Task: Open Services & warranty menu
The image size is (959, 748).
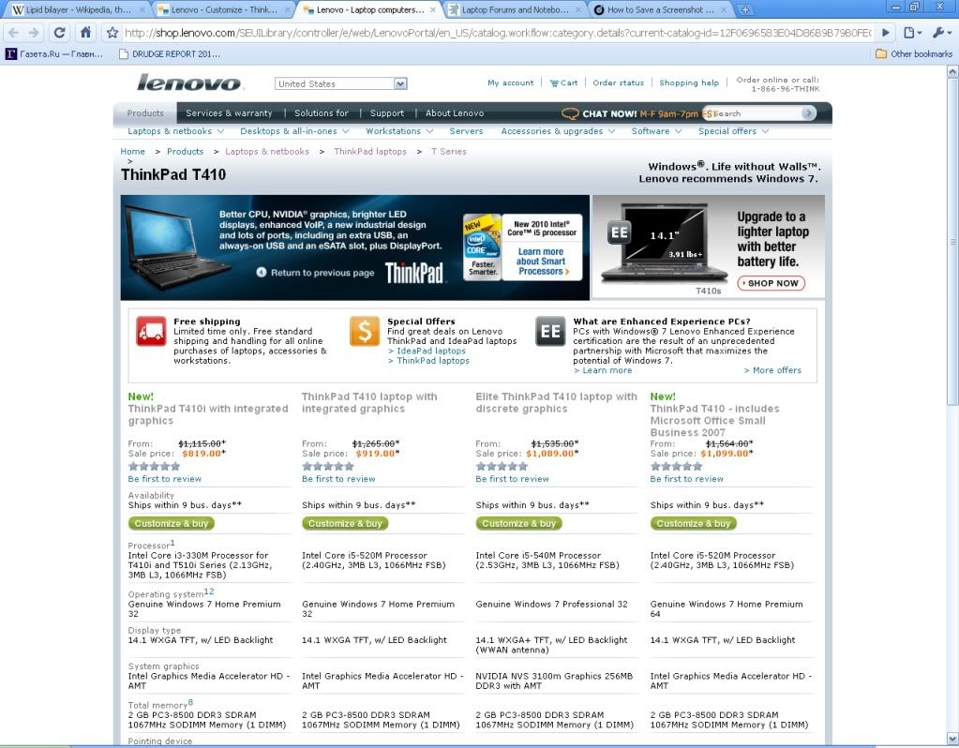Action: pyautogui.click(x=229, y=113)
